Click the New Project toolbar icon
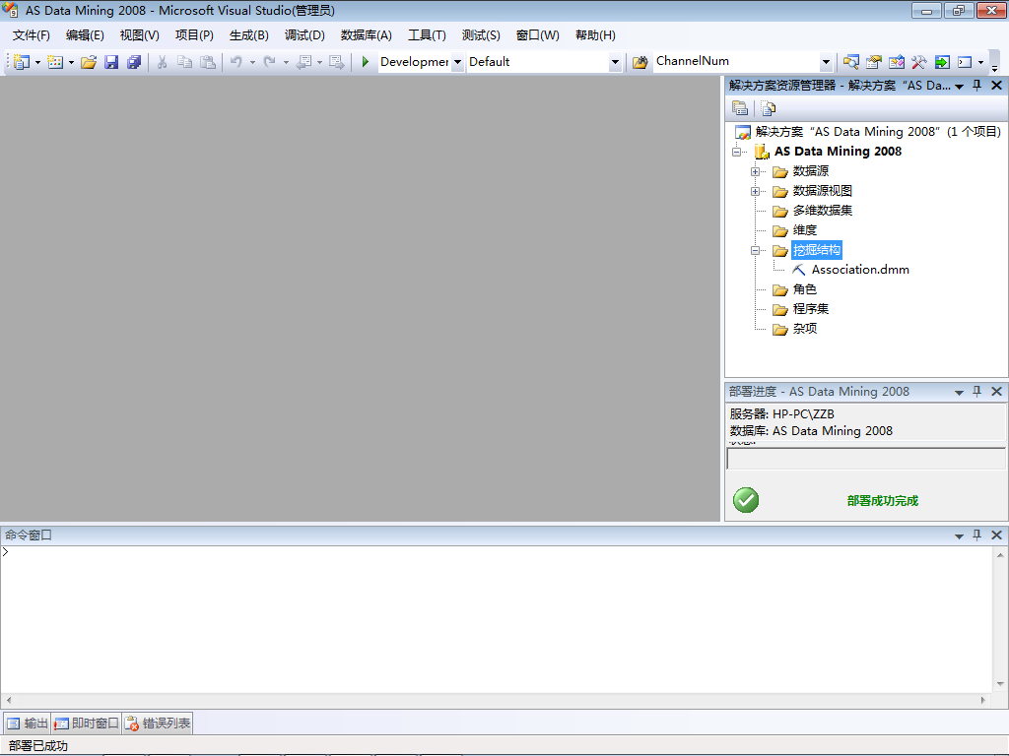This screenshot has height=756, width=1009. tap(22, 62)
